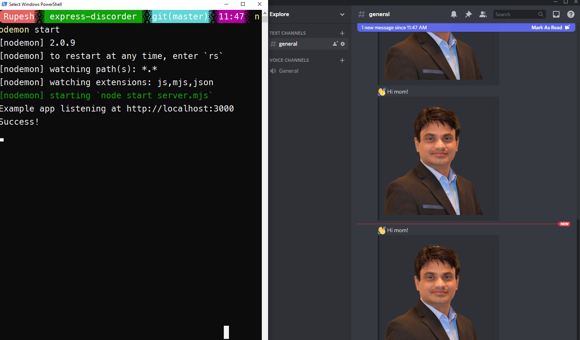580x340 pixels.
Task: Click the PowerShell icon in title bar
Action: click(x=4, y=4)
